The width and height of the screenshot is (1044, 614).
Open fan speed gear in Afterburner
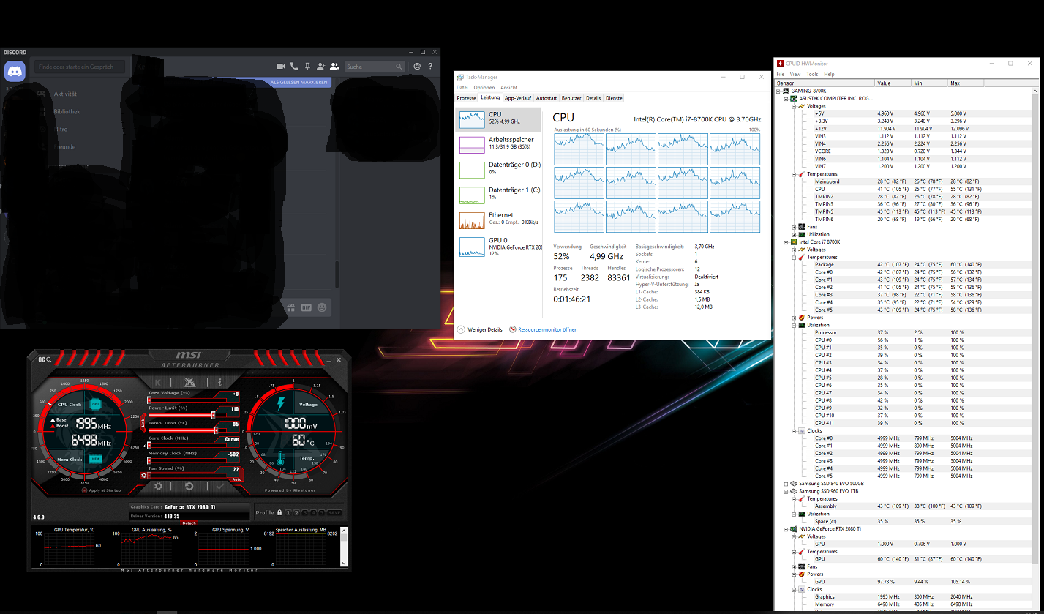point(144,476)
